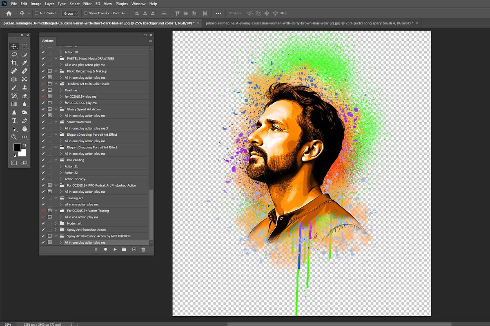Select the Rectangular Marquee tool
Screen dimensions: 490x326
point(24,46)
